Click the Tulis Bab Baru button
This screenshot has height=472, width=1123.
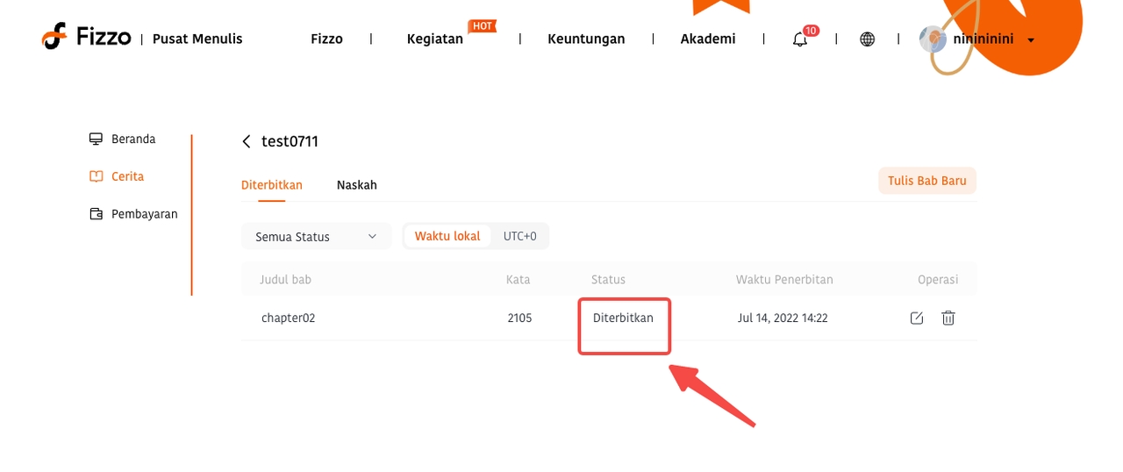(x=927, y=181)
